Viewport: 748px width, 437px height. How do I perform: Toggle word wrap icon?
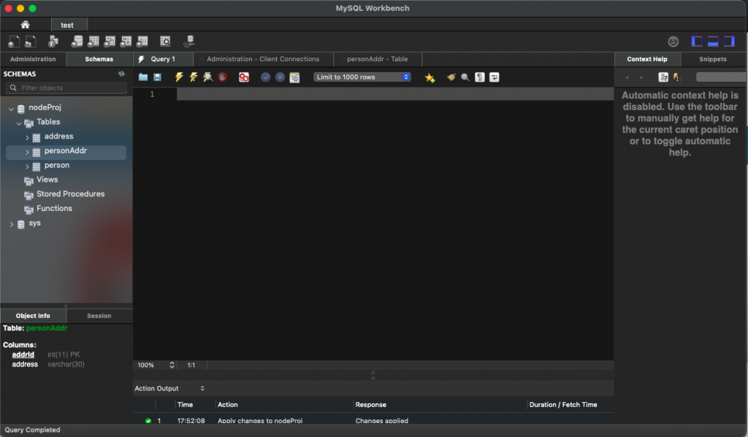coord(495,77)
